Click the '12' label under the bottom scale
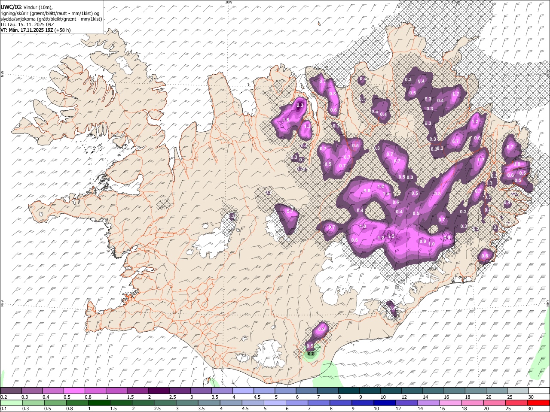 pos(397,409)
